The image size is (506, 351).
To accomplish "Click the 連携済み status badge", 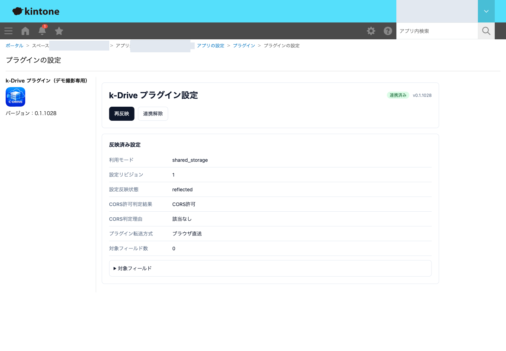I will 398,95.
